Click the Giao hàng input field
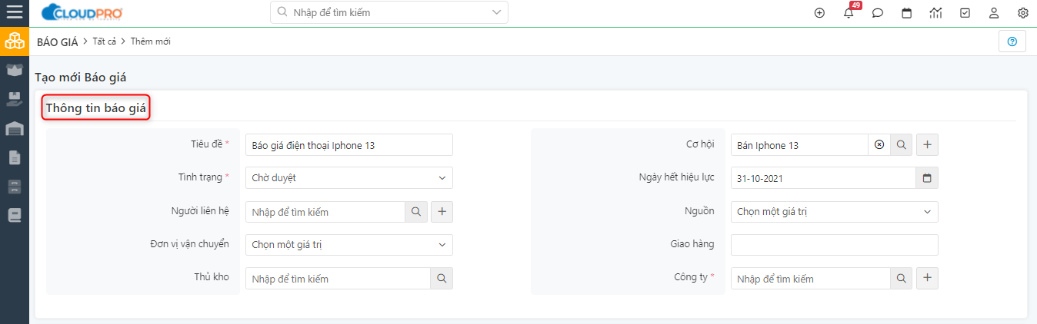1037x324 pixels. point(835,245)
